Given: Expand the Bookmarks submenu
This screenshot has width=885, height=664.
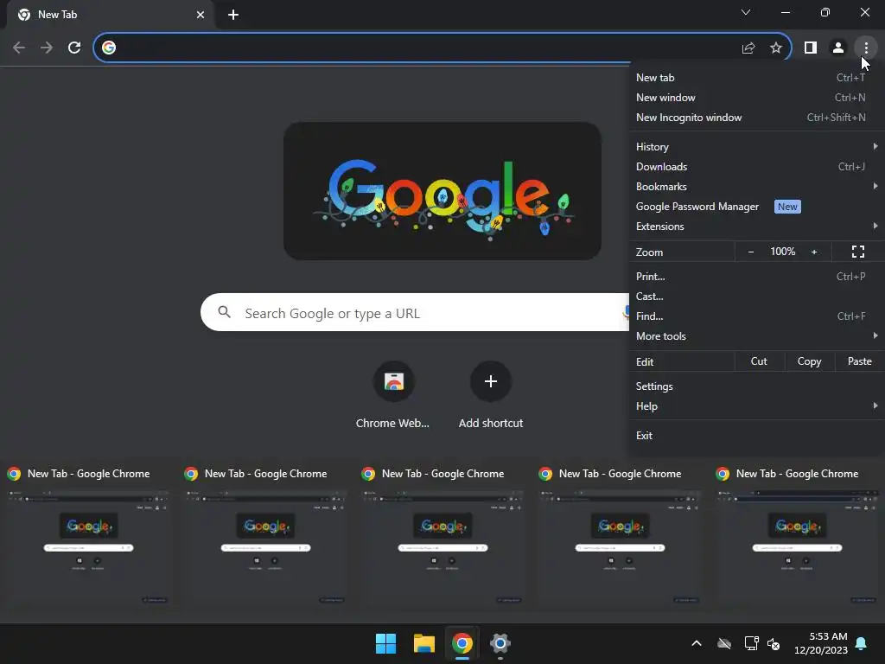Looking at the screenshot, I should [x=756, y=187].
